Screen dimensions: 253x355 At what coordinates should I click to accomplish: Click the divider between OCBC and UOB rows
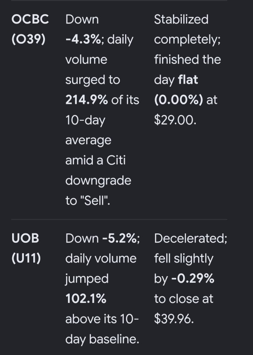119,219
